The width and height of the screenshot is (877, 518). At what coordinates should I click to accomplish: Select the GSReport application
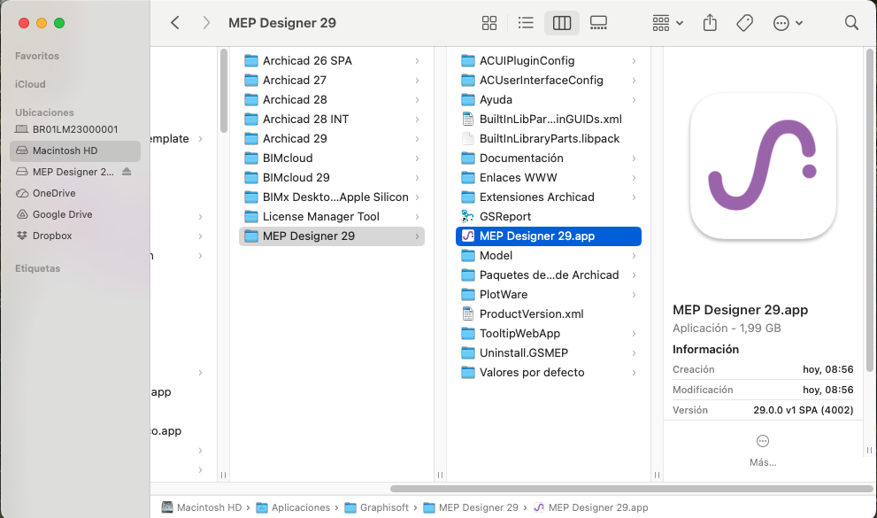(549, 216)
